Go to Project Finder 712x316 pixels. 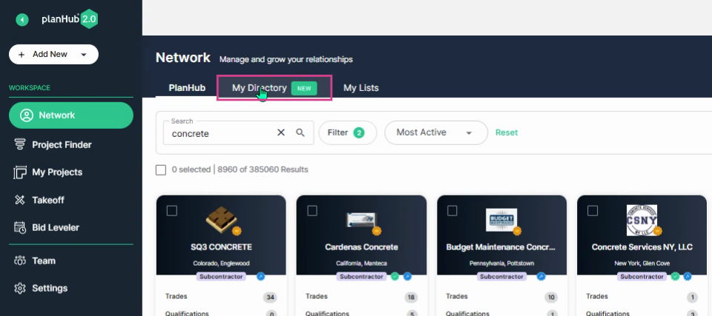(x=62, y=144)
